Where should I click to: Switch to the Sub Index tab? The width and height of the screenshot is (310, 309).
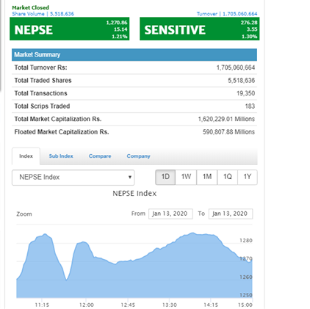pyautogui.click(x=61, y=156)
